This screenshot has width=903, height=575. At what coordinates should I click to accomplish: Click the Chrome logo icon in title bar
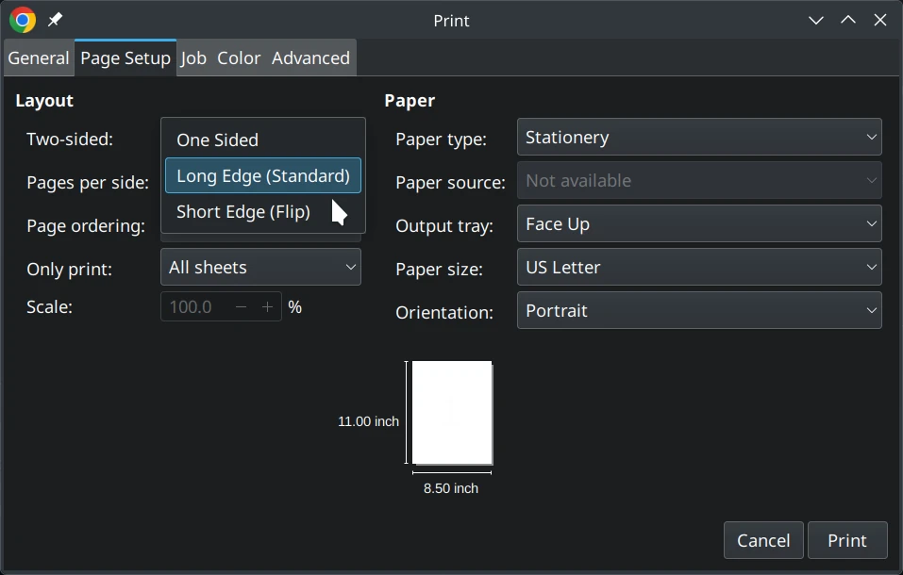(x=22, y=20)
